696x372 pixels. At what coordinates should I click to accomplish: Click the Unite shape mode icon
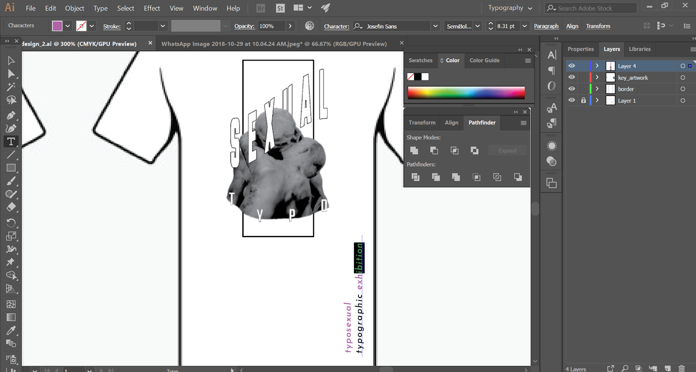point(414,150)
